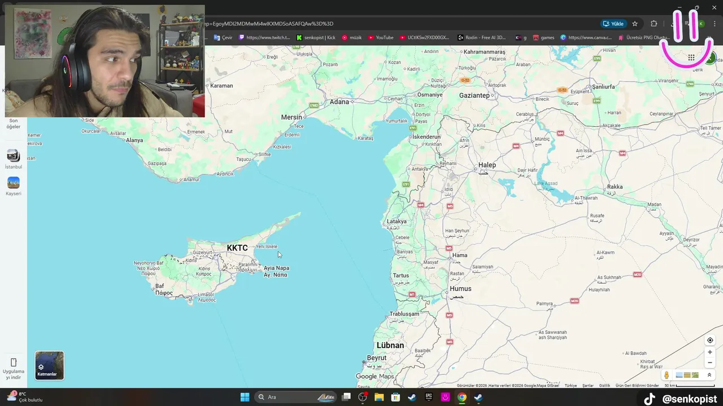Open the games bookmarks folder

(543, 38)
